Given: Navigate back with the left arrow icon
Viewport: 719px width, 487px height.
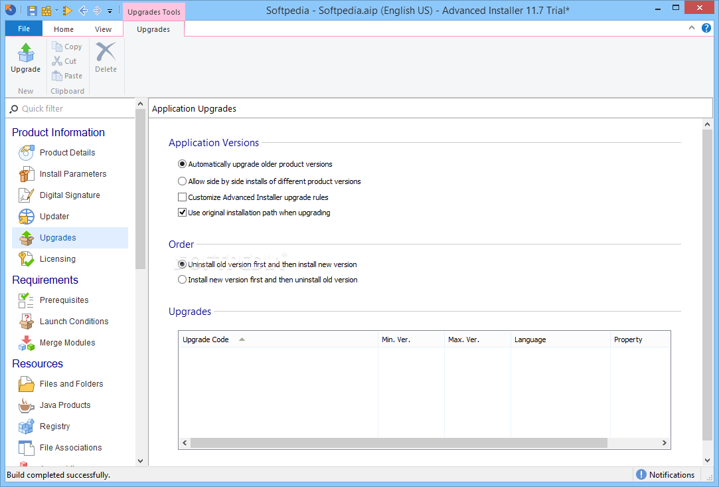Looking at the screenshot, I should pyautogui.click(x=83, y=11).
